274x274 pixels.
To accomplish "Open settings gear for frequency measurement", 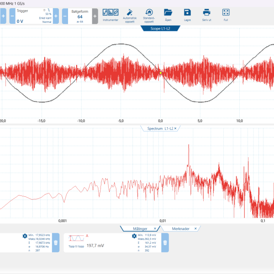I will 25,236.
